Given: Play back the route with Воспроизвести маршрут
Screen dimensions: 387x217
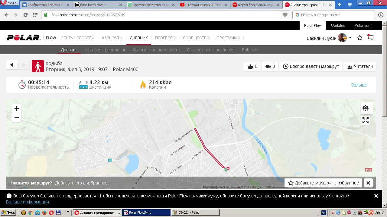Looking at the screenshot, I should click(311, 66).
